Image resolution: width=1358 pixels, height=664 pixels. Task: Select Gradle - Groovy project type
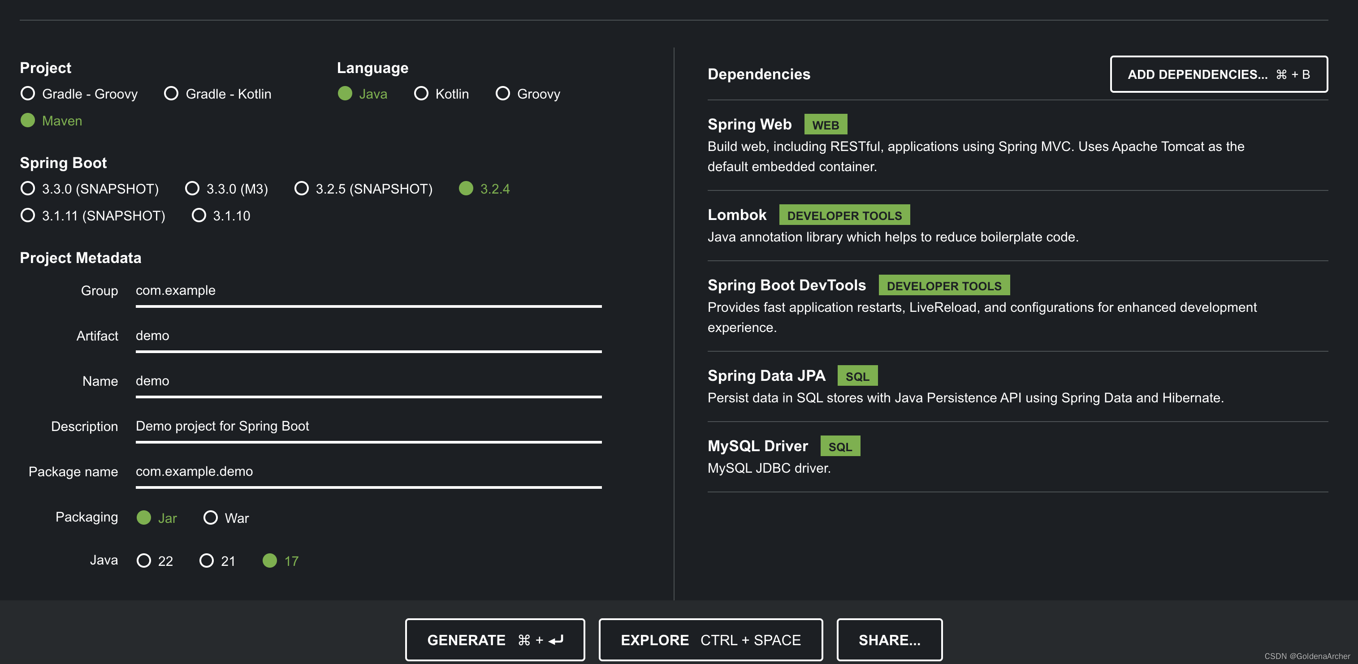[28, 94]
